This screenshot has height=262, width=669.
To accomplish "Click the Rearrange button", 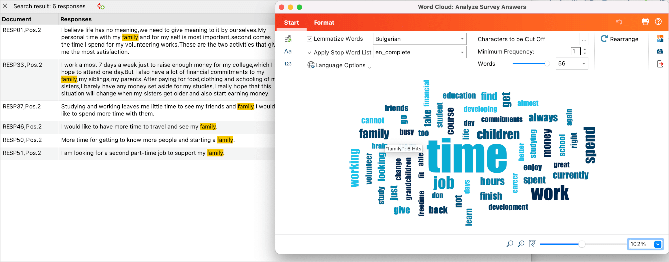I will pos(619,39).
